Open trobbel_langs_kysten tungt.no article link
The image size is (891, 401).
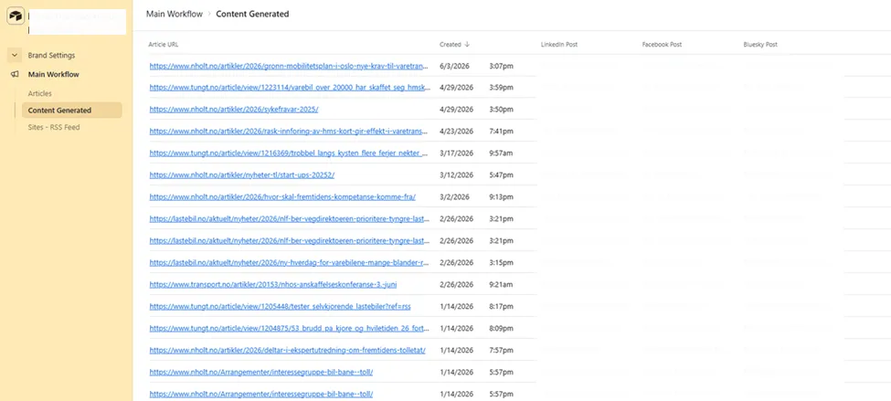(289, 153)
